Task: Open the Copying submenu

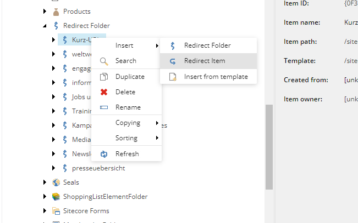Action: point(128,123)
